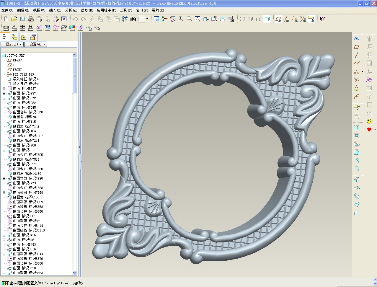Viewport: 377px width, 287px height.
Task: Select the FRONT datum plane in tree
Action: (17, 70)
